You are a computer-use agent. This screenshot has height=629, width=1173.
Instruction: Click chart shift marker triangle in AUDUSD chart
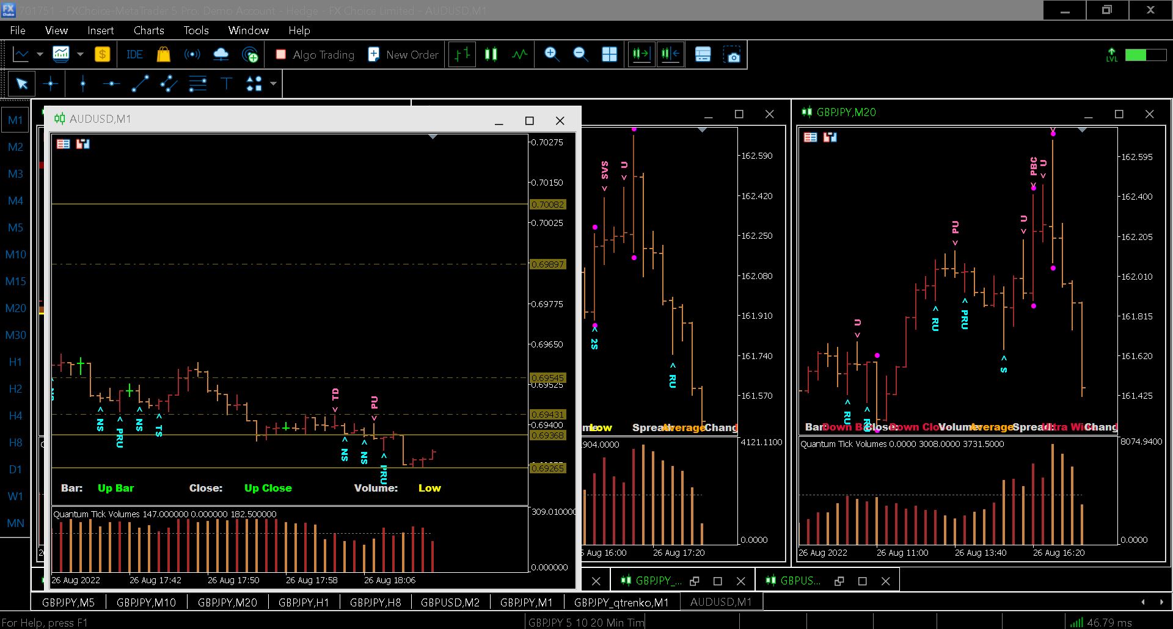(x=433, y=137)
